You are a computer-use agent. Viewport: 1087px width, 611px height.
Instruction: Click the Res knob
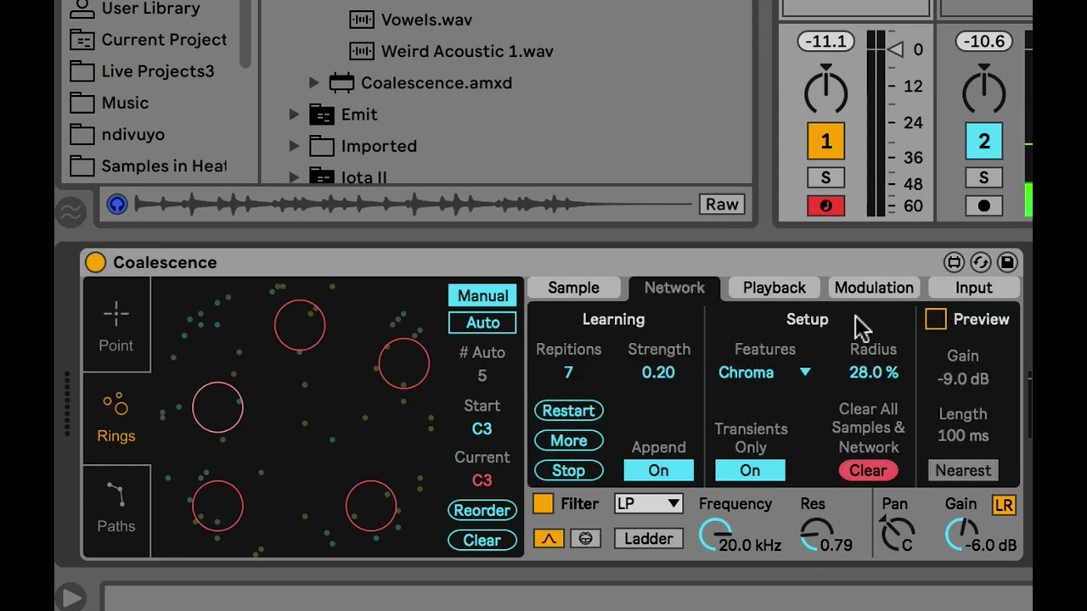coord(817,535)
